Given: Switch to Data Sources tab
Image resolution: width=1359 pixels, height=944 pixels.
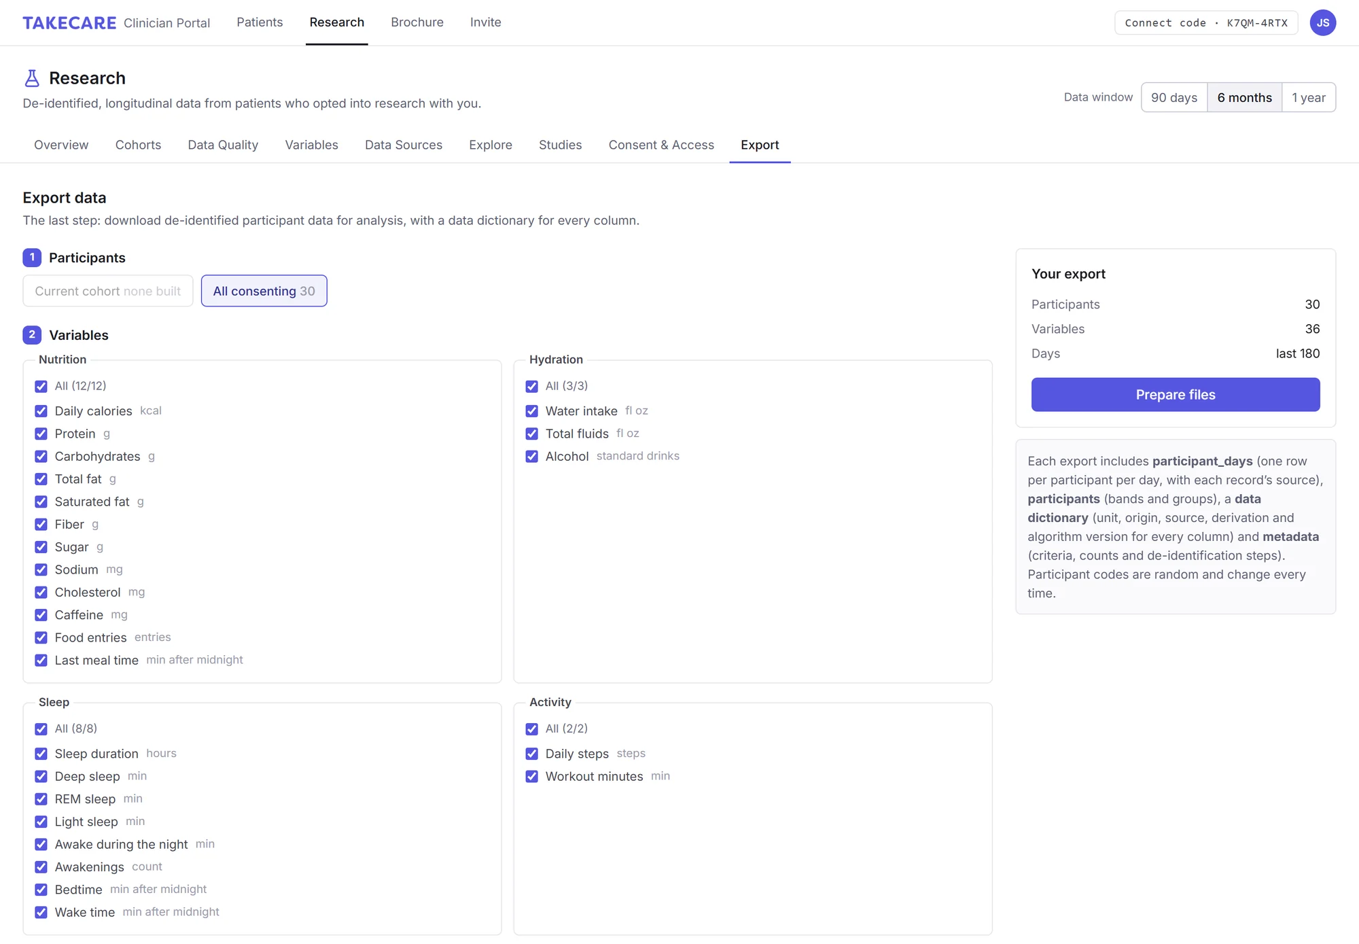Looking at the screenshot, I should pos(404,145).
